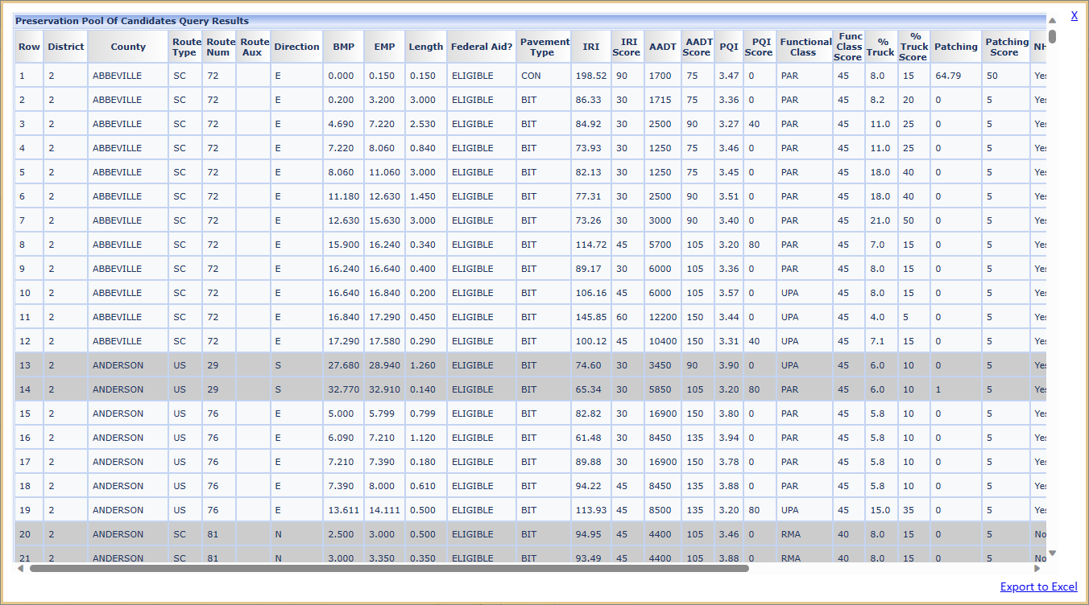The width and height of the screenshot is (1089, 605).
Task: Click AADT value 10400 in row 12
Action: [x=662, y=341]
